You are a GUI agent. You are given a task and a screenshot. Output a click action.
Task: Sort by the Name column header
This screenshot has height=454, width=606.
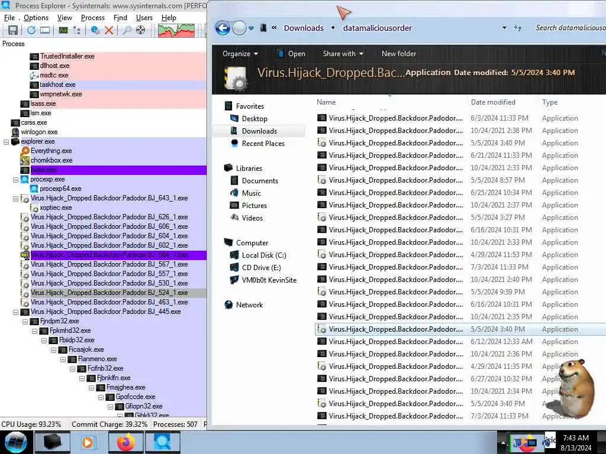pyautogui.click(x=326, y=102)
